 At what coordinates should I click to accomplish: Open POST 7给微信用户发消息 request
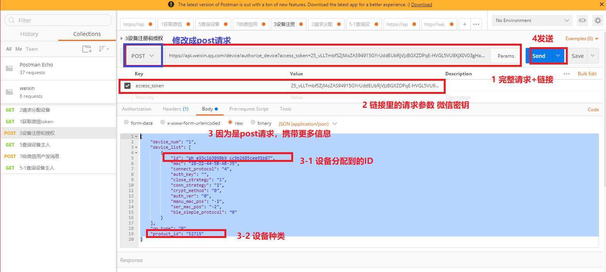click(x=58, y=156)
